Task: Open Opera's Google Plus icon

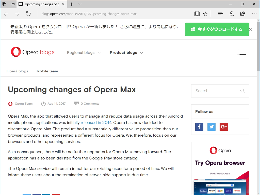Action: 224,127
